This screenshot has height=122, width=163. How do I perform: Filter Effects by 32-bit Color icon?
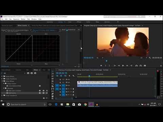(32, 73)
